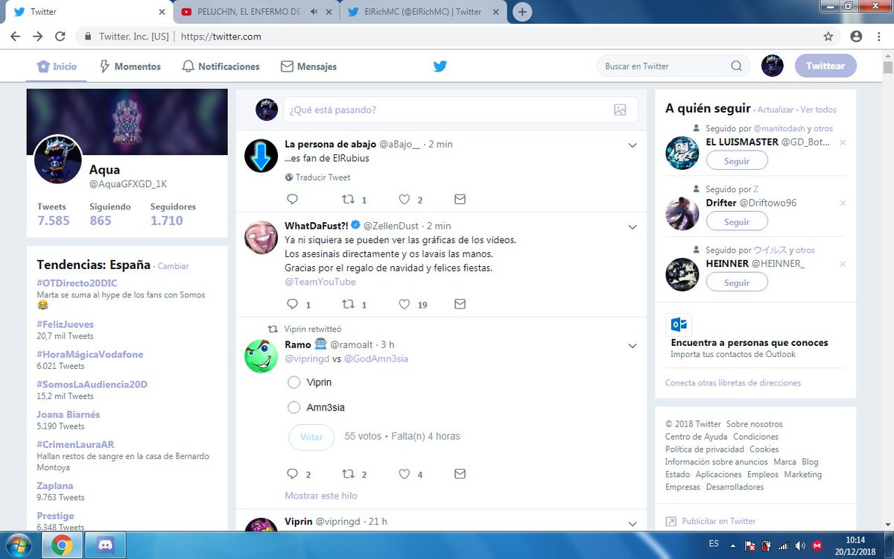Image resolution: width=894 pixels, height=559 pixels.
Task: Open La persona de abajo blue arrow avatar
Action: (x=261, y=155)
